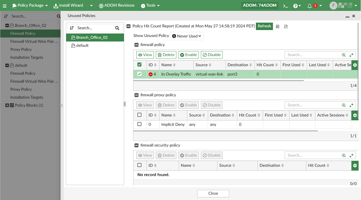Uncheck the In Overlay Traffic policy row

pyautogui.click(x=139, y=74)
